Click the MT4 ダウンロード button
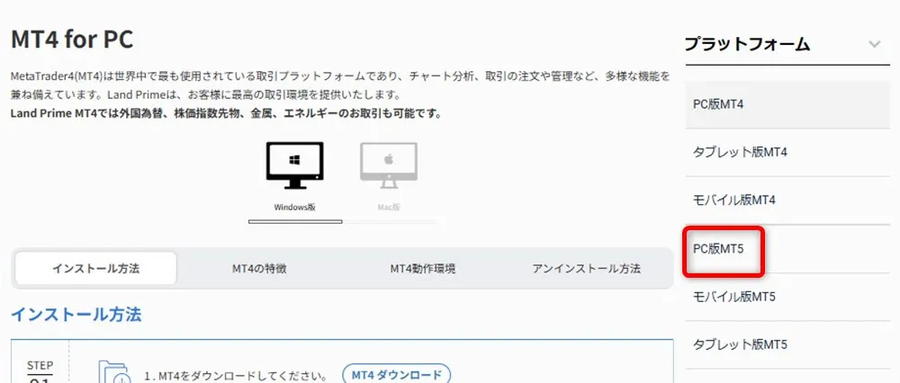900x383 pixels. click(x=397, y=375)
